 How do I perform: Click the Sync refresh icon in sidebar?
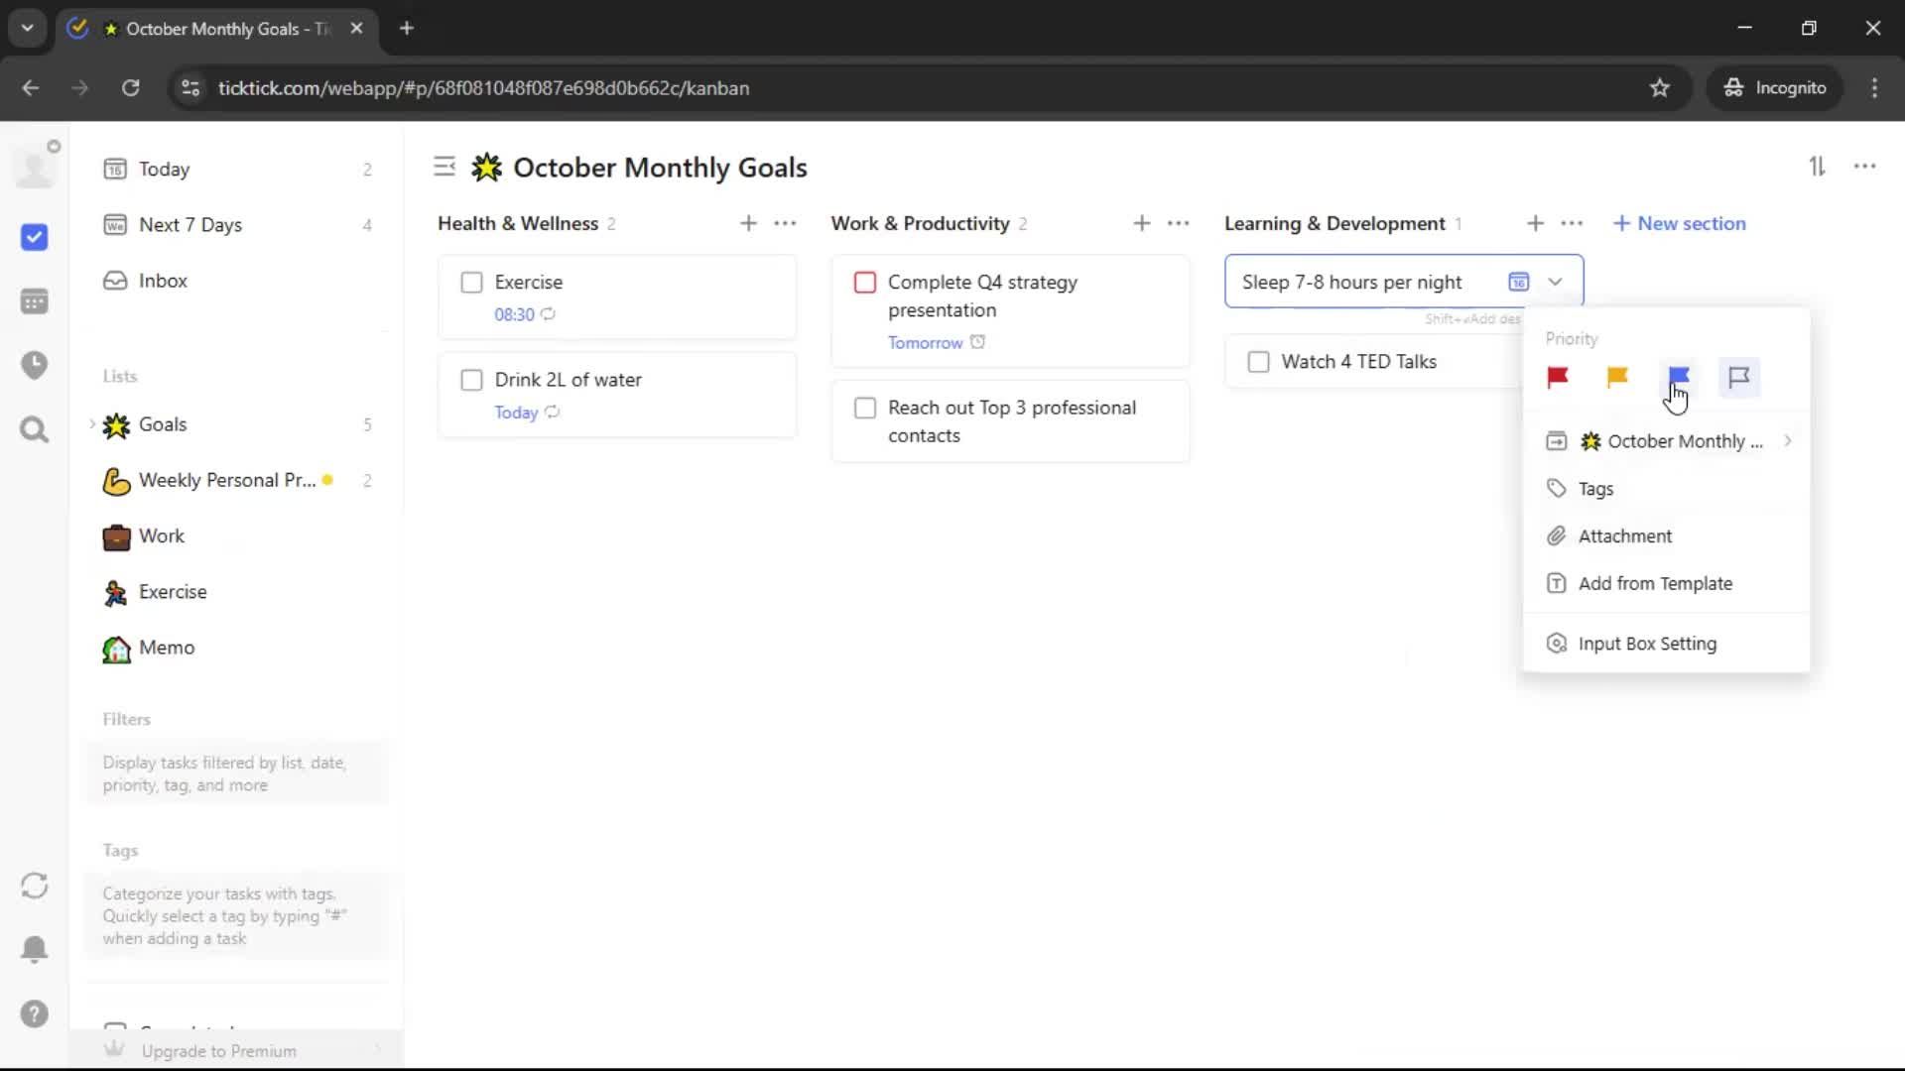coord(34,886)
